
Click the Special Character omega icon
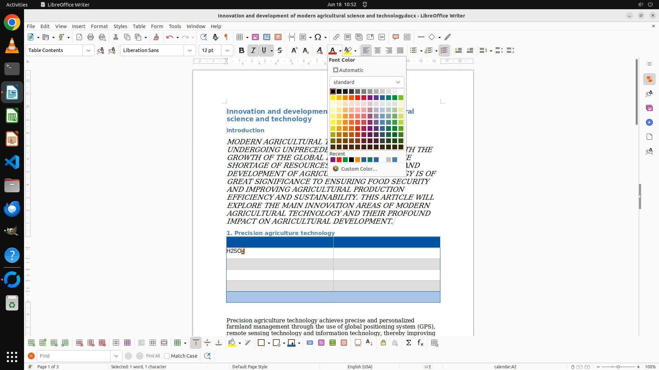pos(318,37)
